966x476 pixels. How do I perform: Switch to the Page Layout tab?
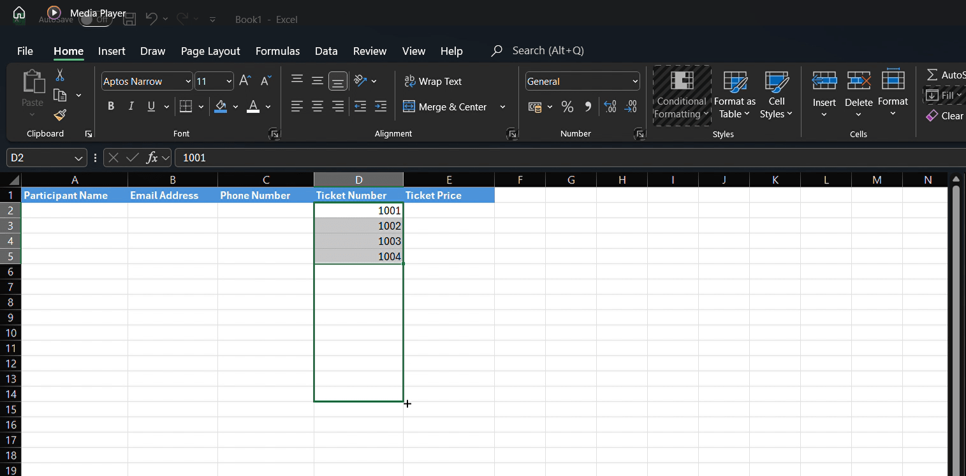(x=210, y=51)
